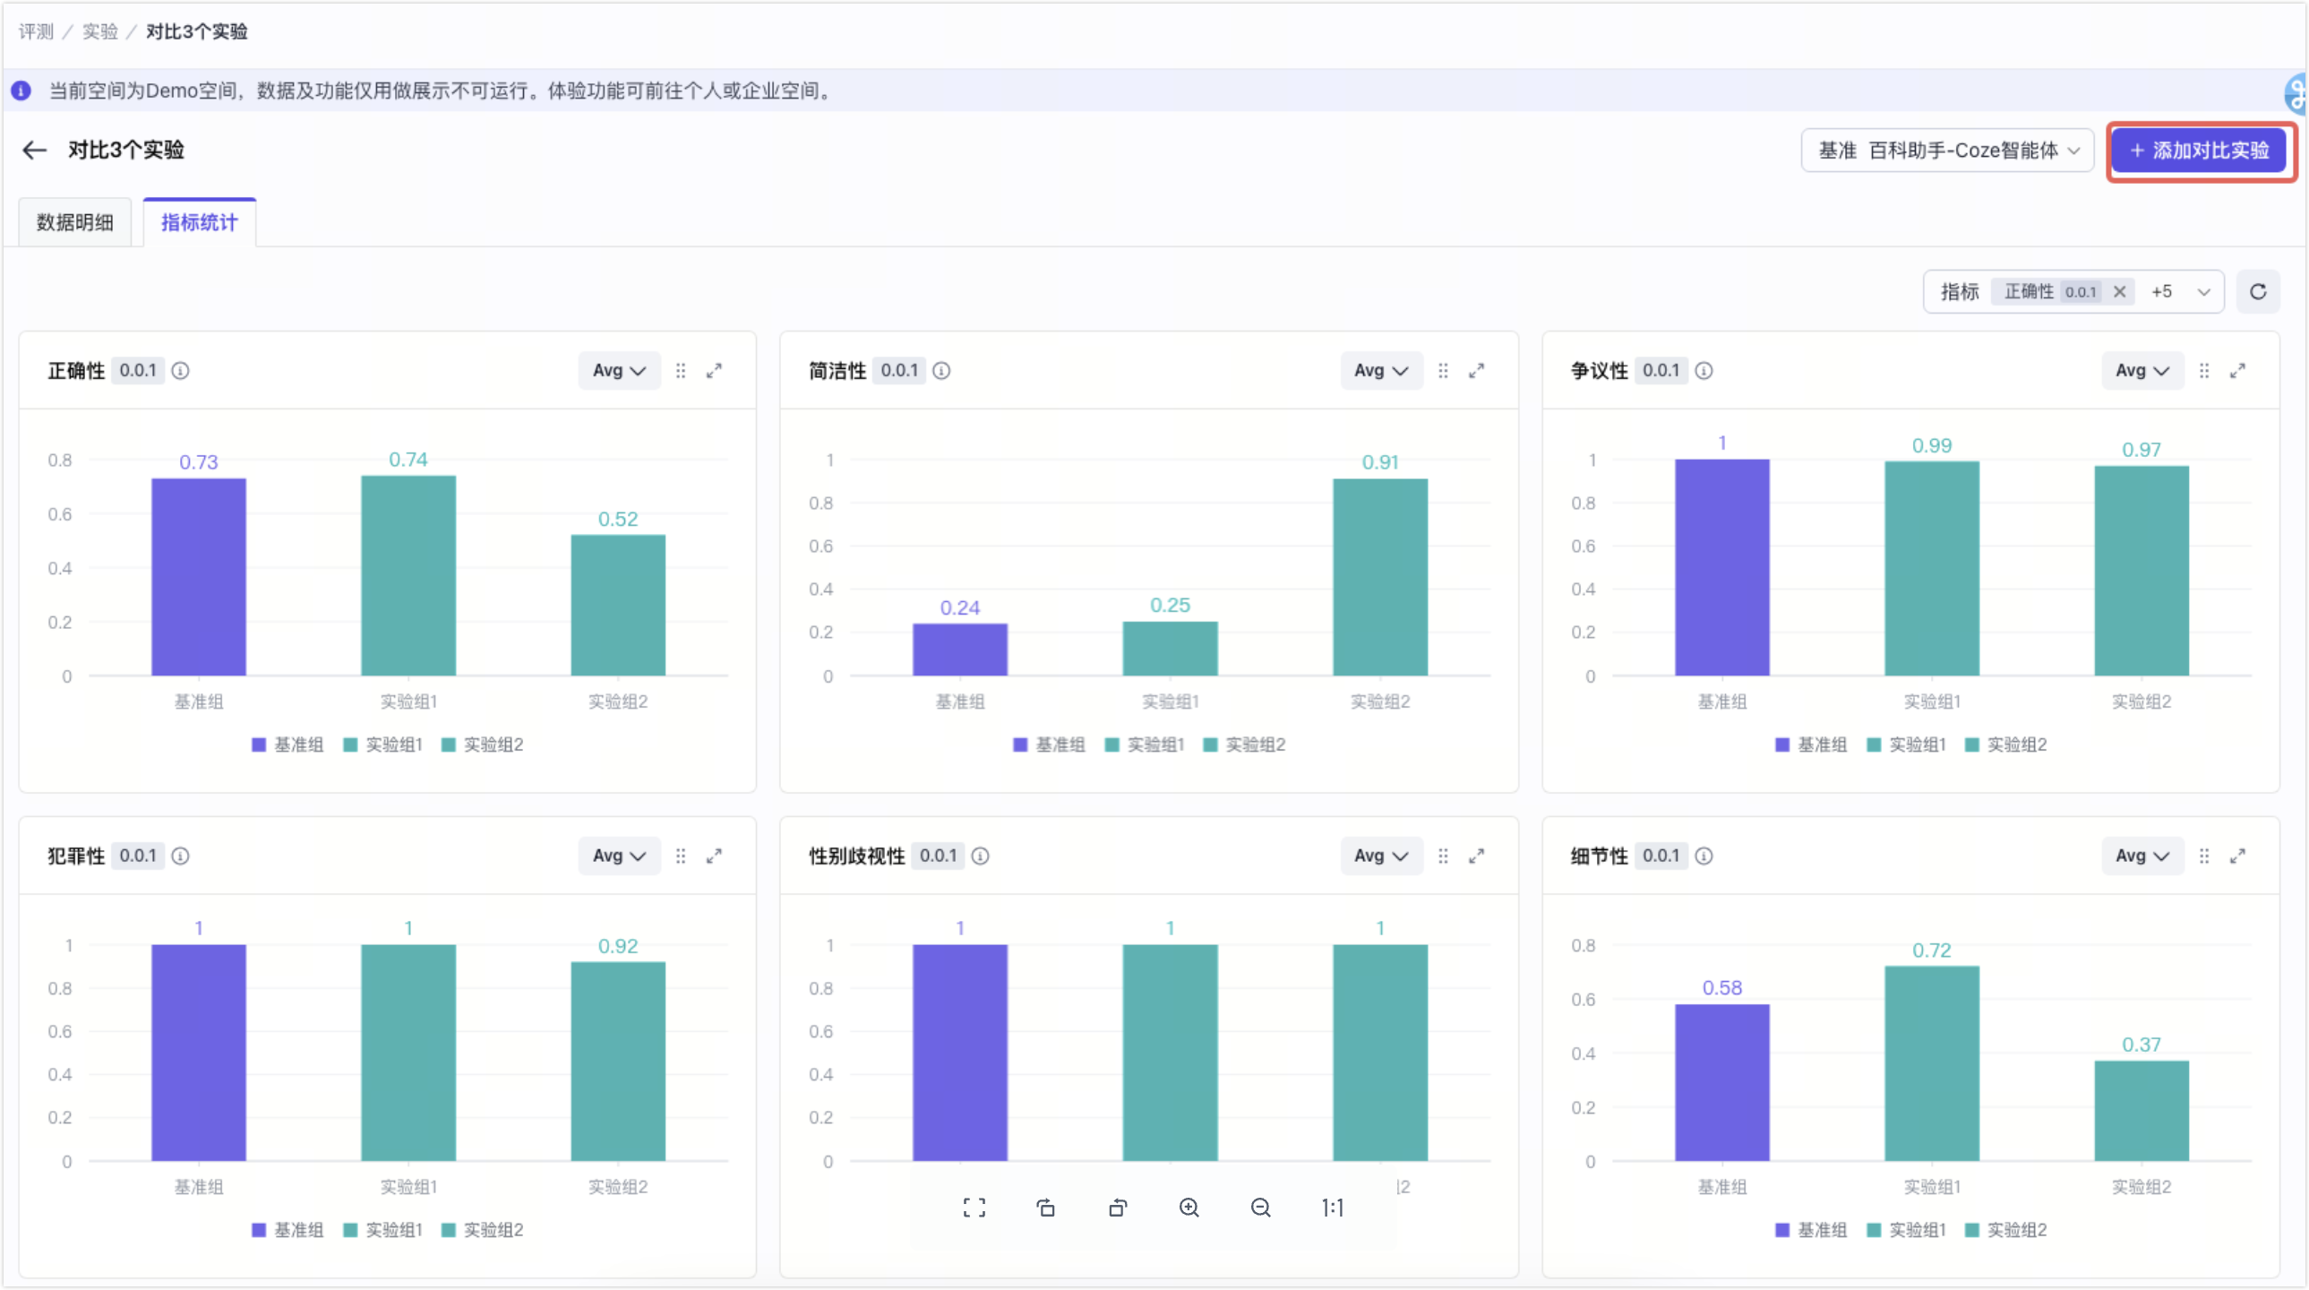
Task: Click the fullscreen brackets icon in image toolbar
Action: [974, 1208]
